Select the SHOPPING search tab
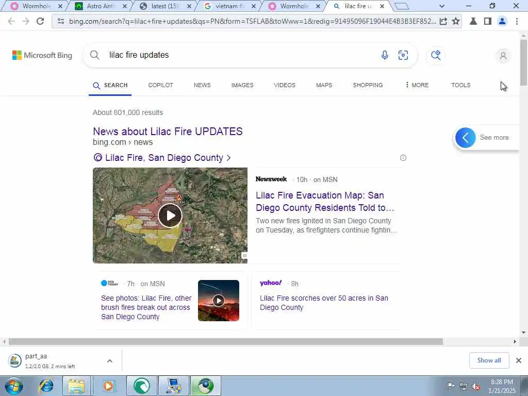 point(368,85)
